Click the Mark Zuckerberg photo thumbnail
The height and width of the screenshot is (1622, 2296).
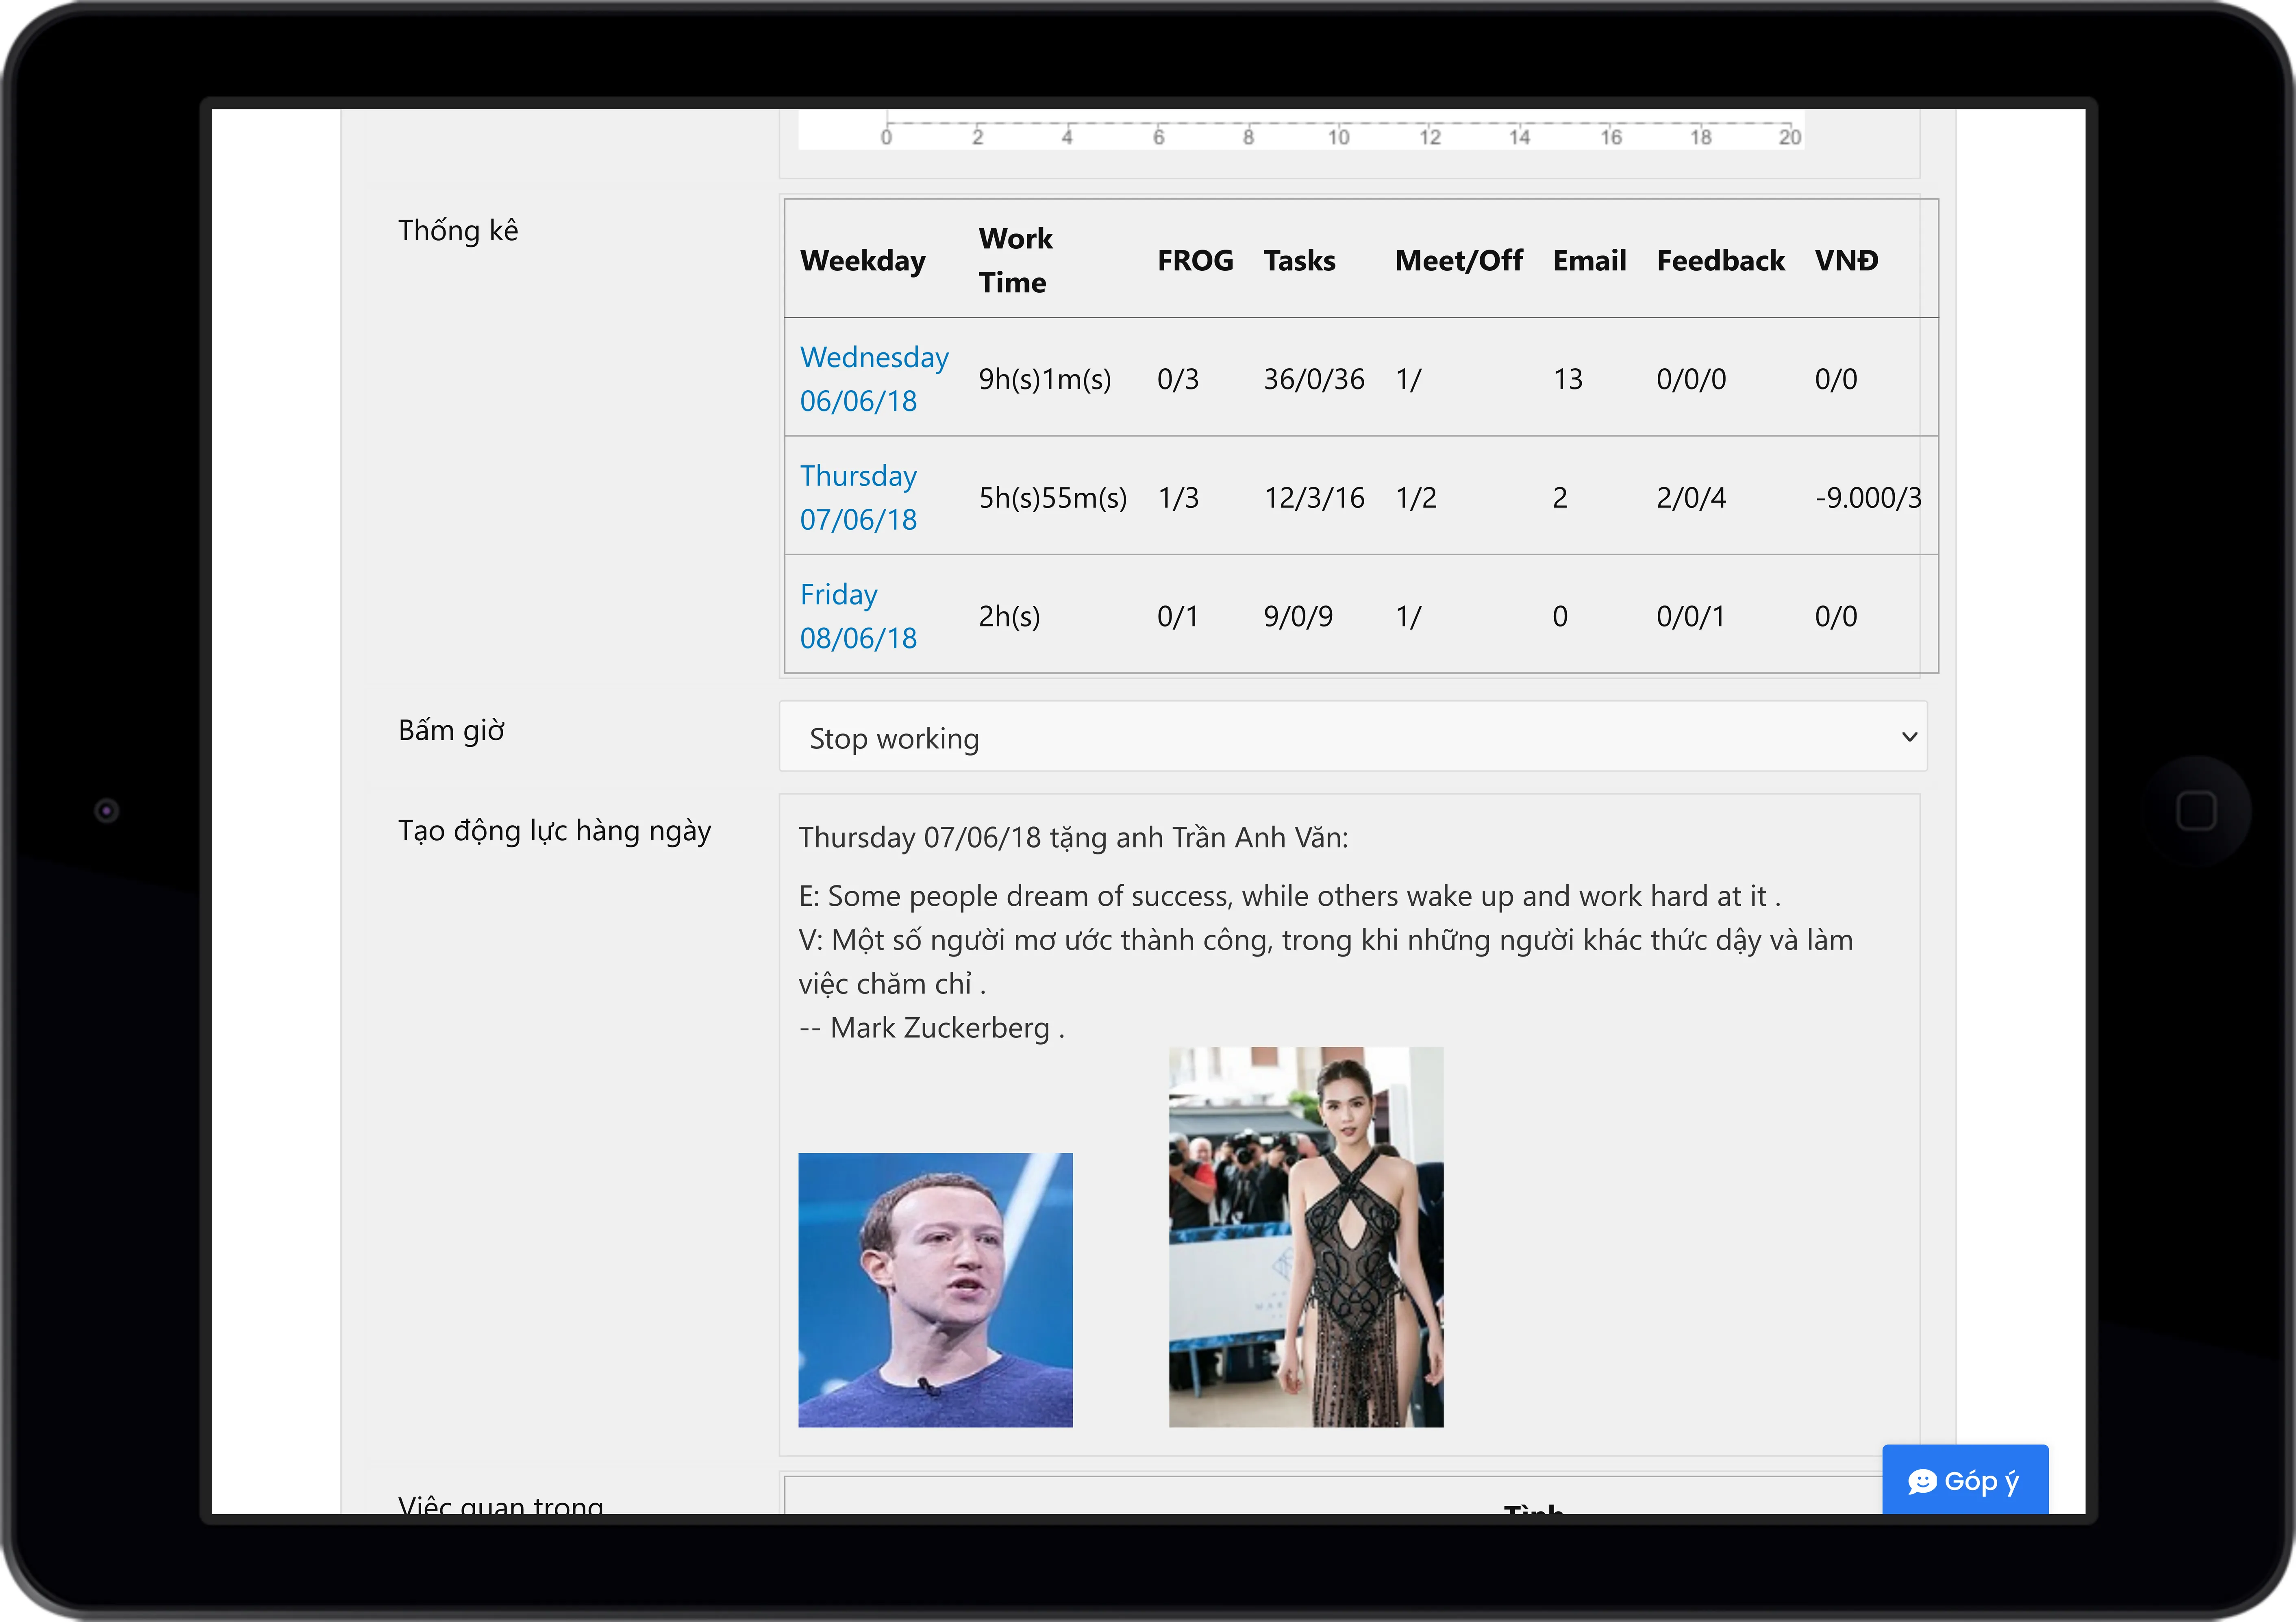tap(935, 1290)
